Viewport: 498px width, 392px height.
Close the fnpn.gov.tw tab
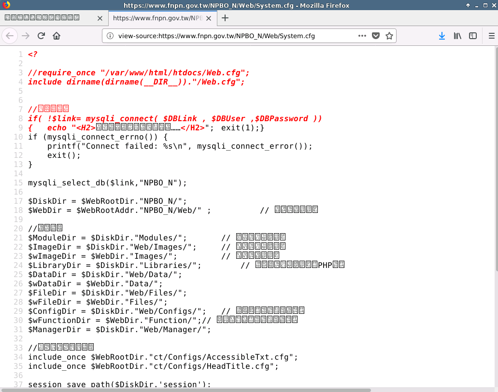click(x=209, y=18)
